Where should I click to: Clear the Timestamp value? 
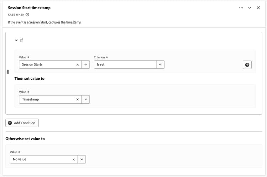tap(77, 99)
